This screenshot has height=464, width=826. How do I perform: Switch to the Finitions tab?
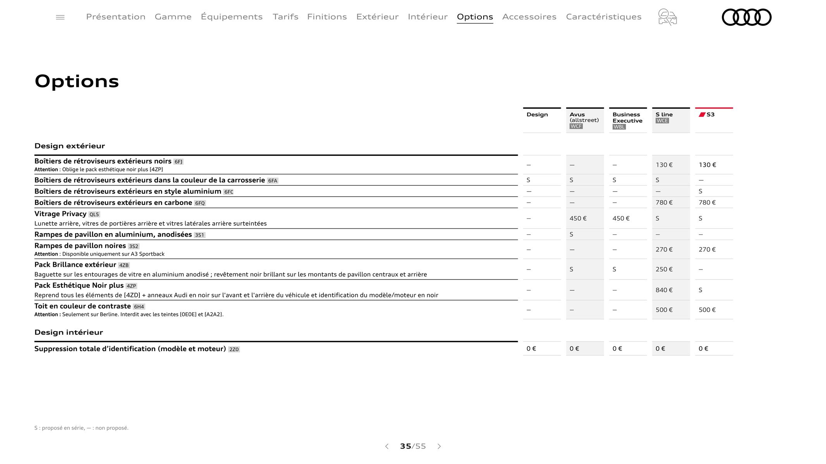click(x=327, y=17)
